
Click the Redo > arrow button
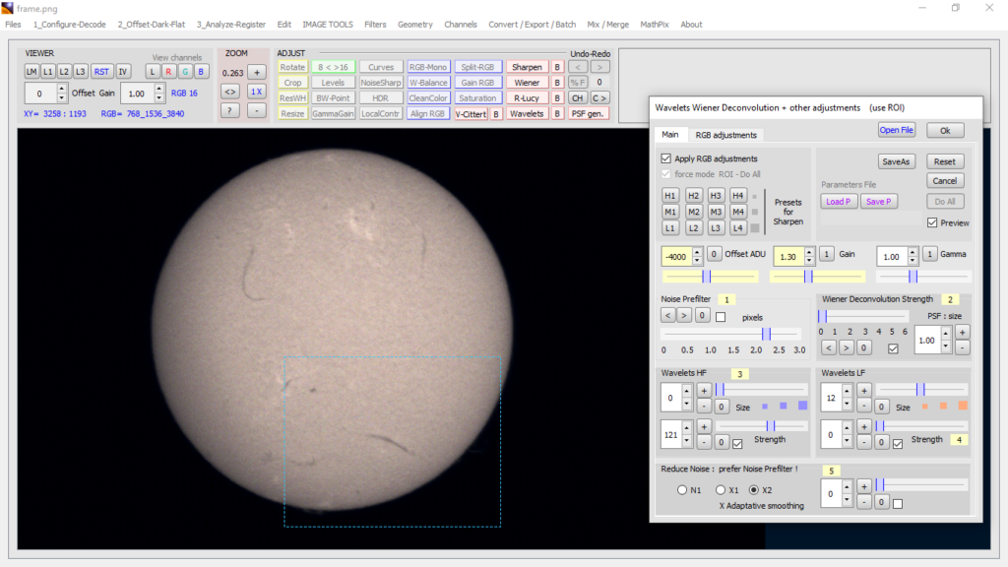tap(599, 67)
